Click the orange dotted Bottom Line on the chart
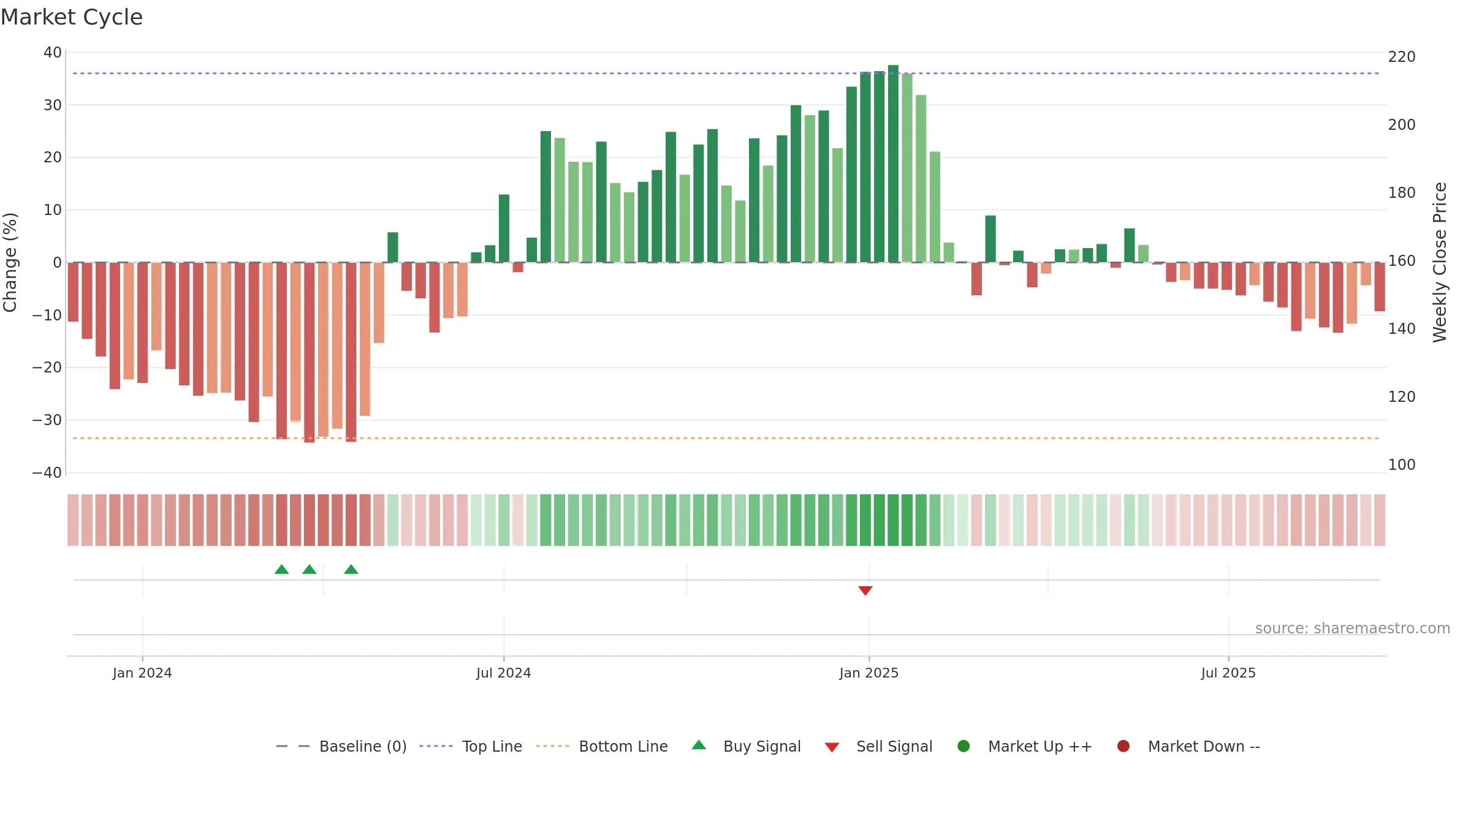Viewport: 1471px width, 827px height. (726, 438)
